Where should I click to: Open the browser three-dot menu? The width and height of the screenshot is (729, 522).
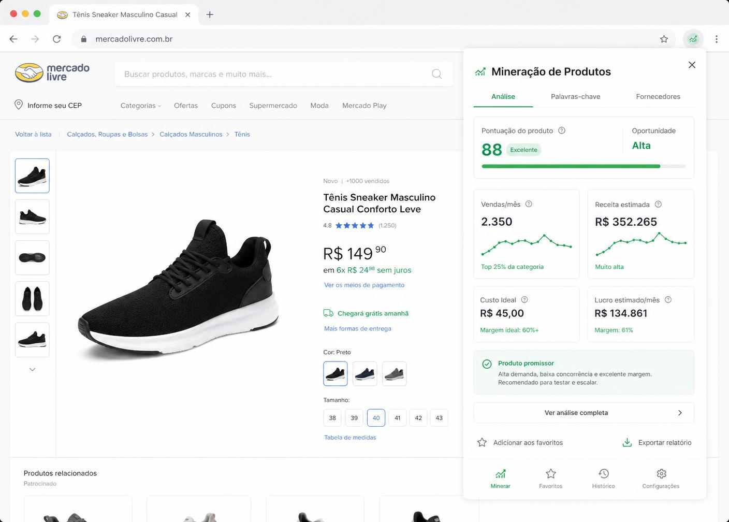point(717,39)
